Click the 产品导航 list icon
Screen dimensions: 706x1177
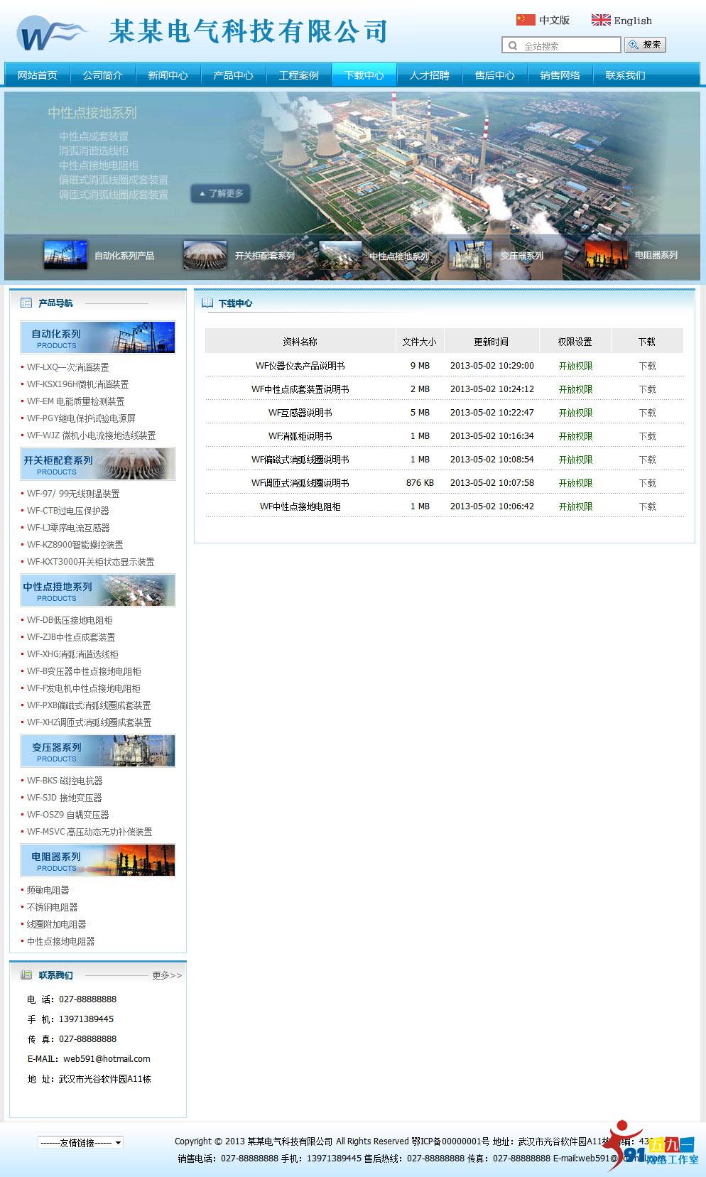coord(26,303)
